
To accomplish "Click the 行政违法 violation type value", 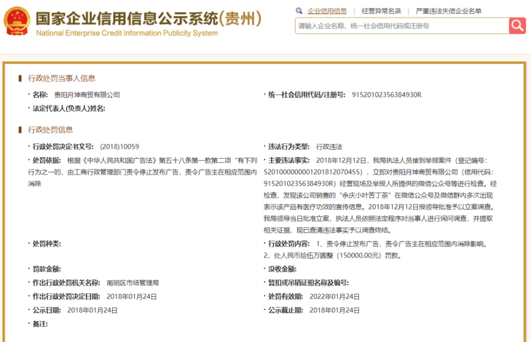I will [329, 147].
